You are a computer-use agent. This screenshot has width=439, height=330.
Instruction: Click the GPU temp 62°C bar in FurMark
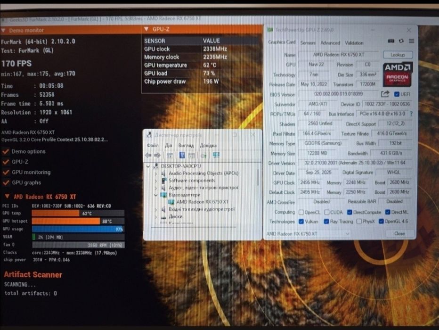(x=78, y=214)
